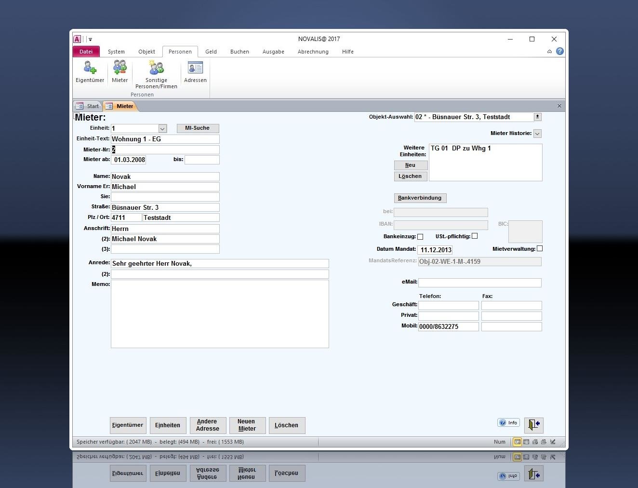Toggle the USt.-pflichtig checkbox
Image resolution: width=638 pixels, height=488 pixels.
pos(475,236)
